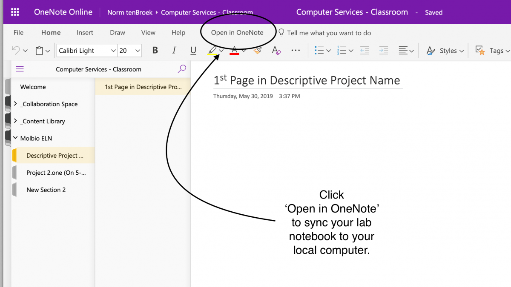
Task: Apply the red font color
Action: click(234, 51)
